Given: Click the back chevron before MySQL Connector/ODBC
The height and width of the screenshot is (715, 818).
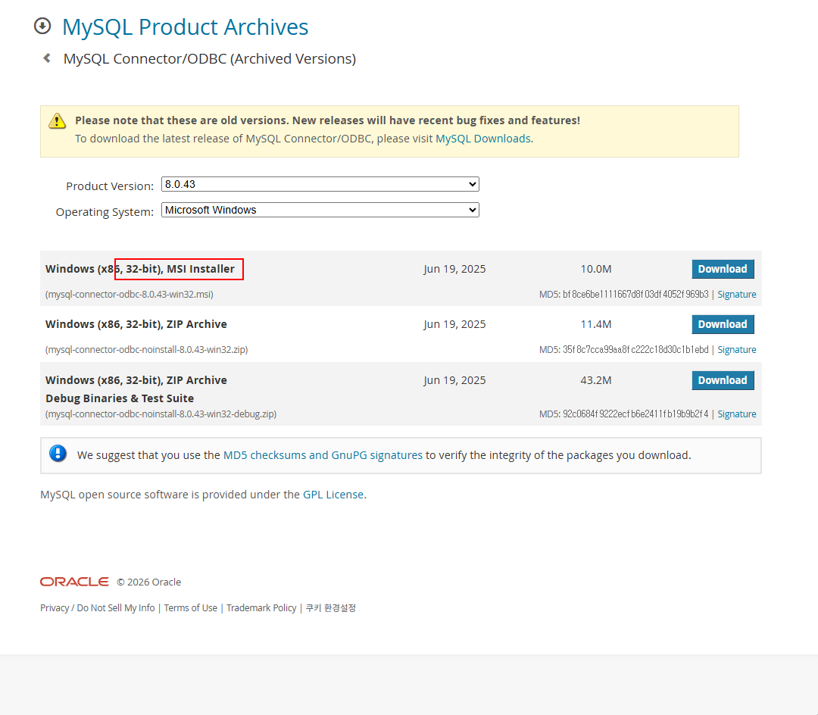Looking at the screenshot, I should (x=47, y=58).
